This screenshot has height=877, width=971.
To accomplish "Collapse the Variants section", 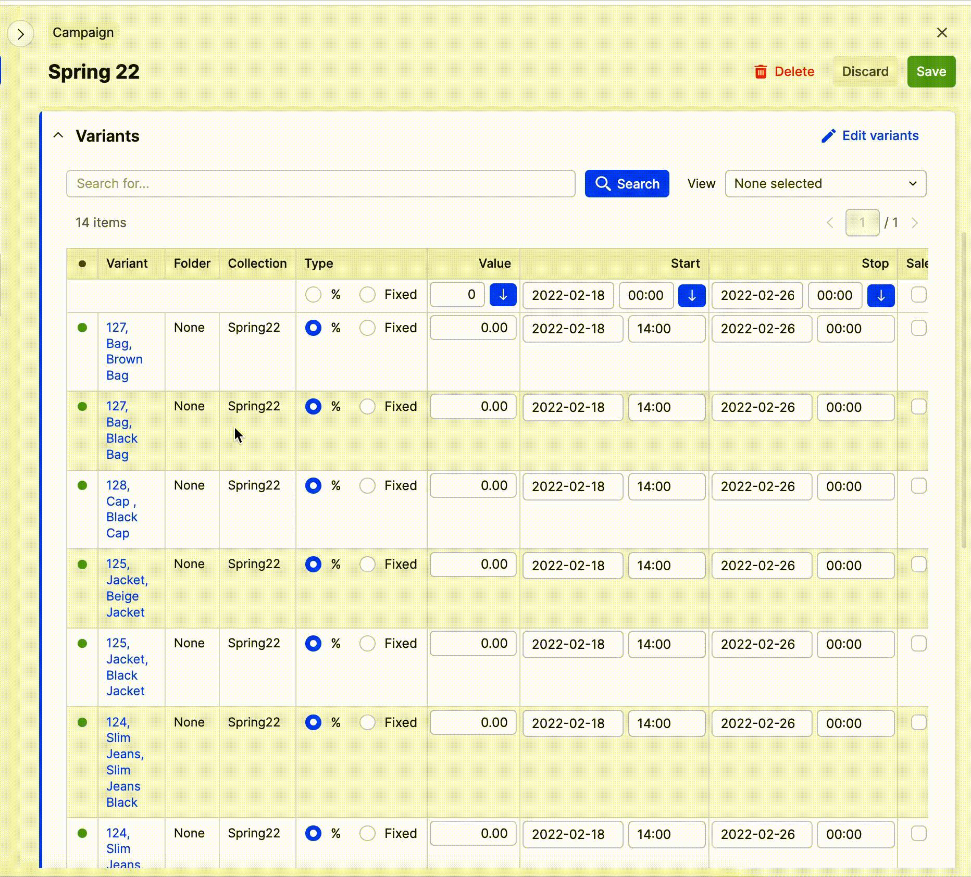I will [58, 136].
